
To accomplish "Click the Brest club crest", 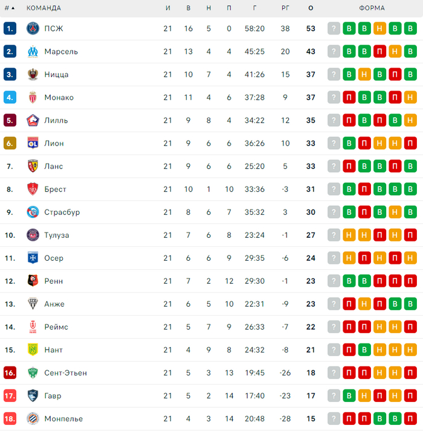I will point(33,189).
